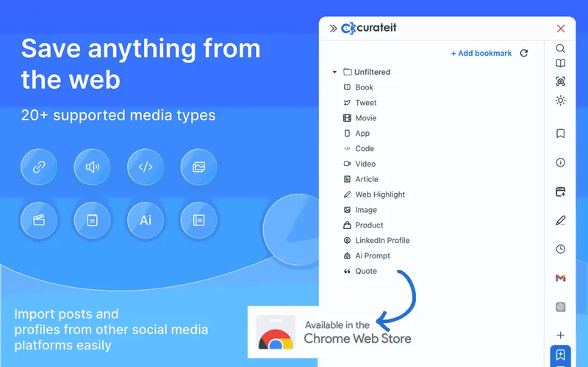Select the App media type
Image resolution: width=588 pixels, height=367 pixels.
[x=356, y=134]
